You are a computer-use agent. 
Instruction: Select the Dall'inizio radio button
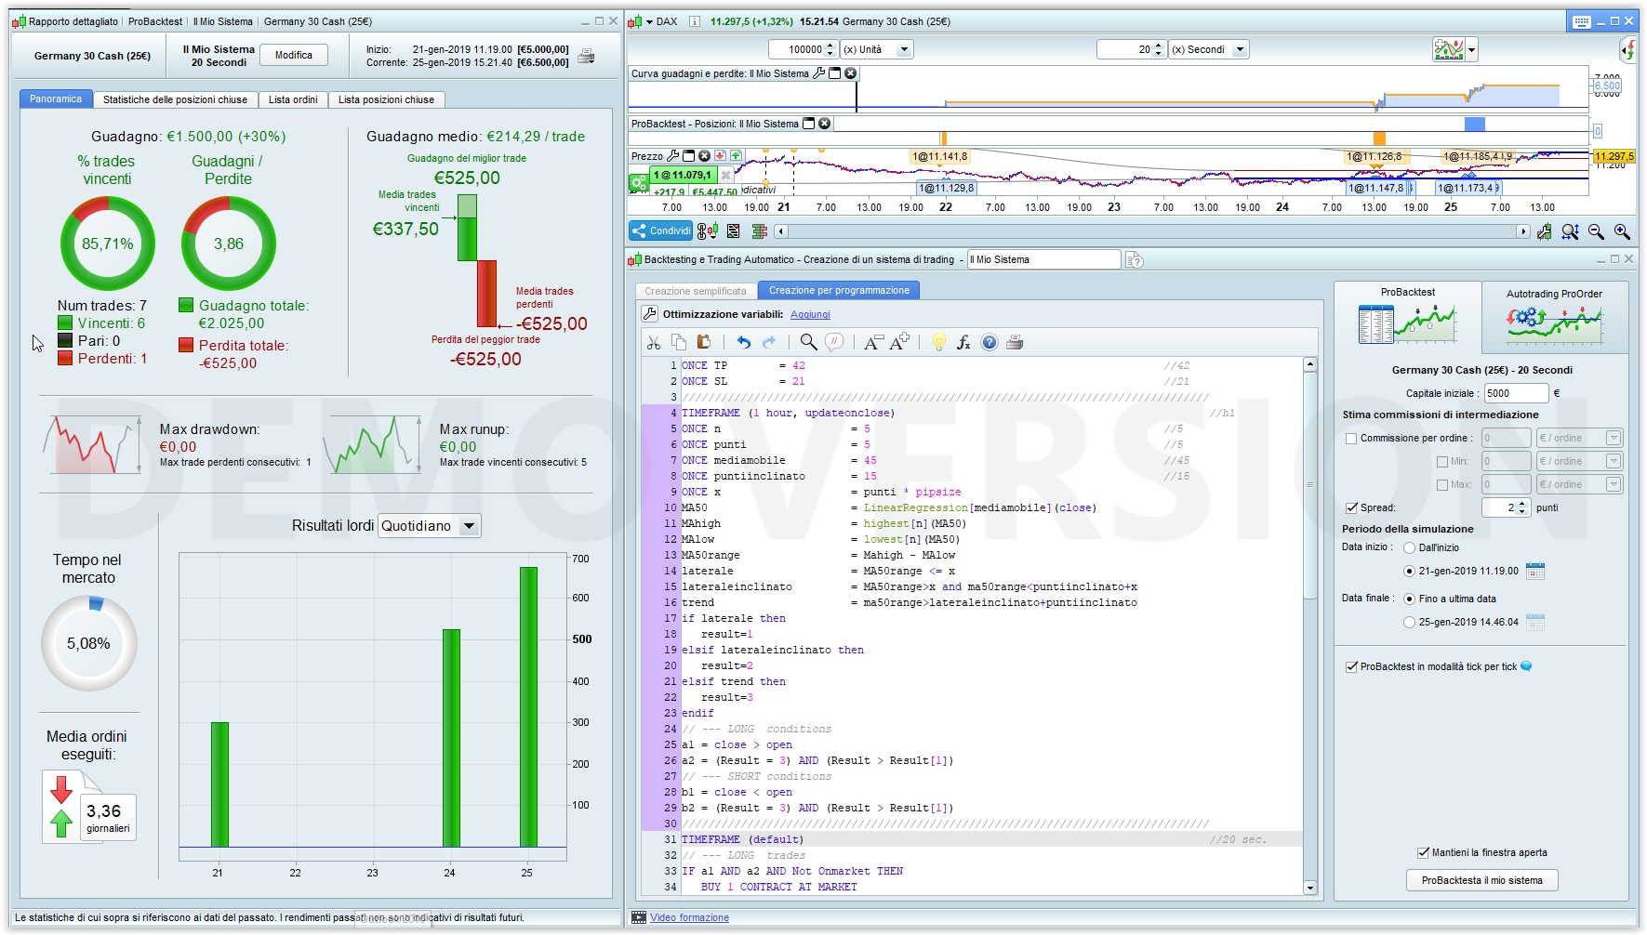pyautogui.click(x=1409, y=548)
